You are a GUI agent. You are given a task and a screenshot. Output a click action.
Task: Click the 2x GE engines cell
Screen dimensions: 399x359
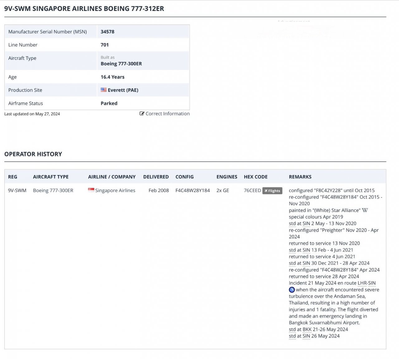click(223, 190)
